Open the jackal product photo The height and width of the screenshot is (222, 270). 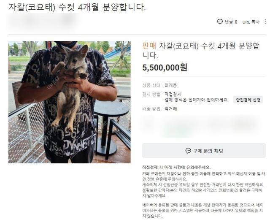tap(69, 102)
